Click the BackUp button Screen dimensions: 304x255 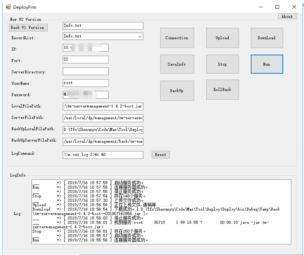(177, 91)
